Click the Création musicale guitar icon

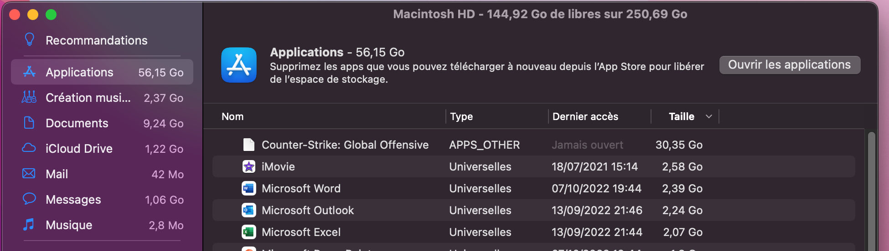point(29,97)
